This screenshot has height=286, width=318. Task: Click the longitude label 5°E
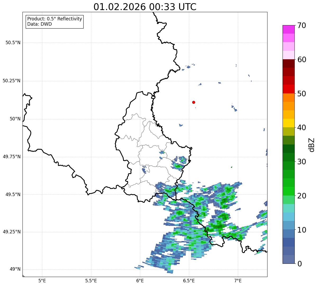(42, 280)
